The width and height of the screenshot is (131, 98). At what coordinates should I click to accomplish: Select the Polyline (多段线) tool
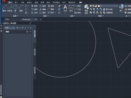(x=10, y=8)
